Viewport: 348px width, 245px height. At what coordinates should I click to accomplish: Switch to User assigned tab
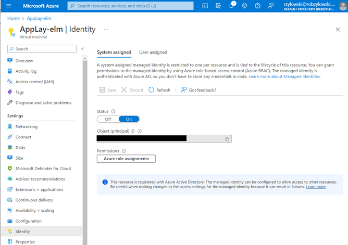pos(153,53)
